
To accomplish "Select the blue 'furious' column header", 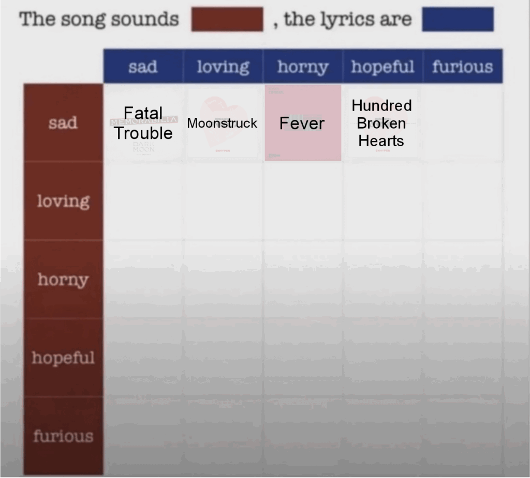I will (x=463, y=67).
